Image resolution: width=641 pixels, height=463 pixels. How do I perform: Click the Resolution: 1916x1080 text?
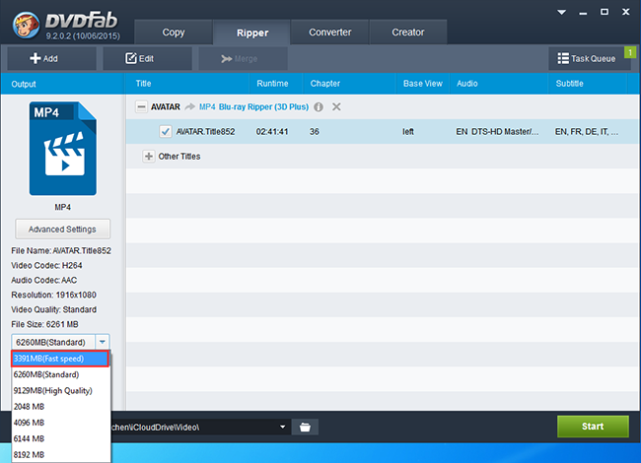(53, 295)
